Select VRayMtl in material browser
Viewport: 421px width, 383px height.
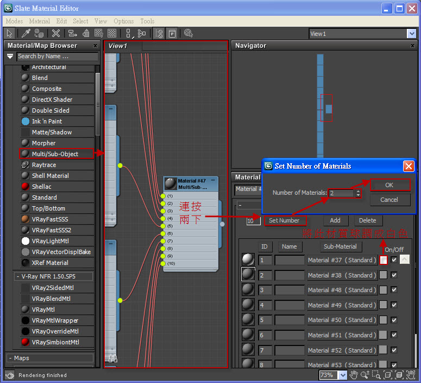[57, 310]
